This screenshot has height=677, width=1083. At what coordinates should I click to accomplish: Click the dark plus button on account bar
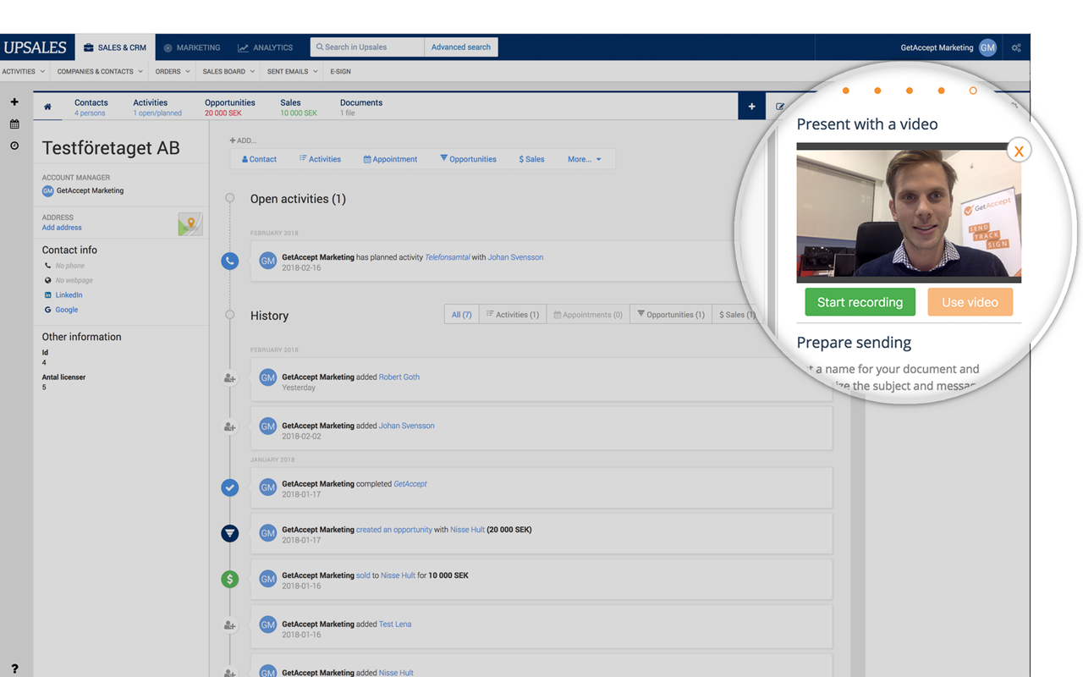[751, 107]
